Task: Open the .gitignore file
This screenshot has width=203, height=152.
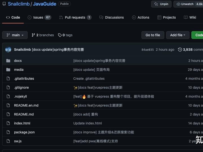Action: click(21, 88)
